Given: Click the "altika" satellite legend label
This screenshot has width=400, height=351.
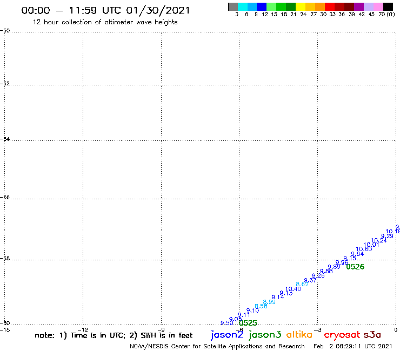Looking at the screenshot, I should pyautogui.click(x=299, y=335).
